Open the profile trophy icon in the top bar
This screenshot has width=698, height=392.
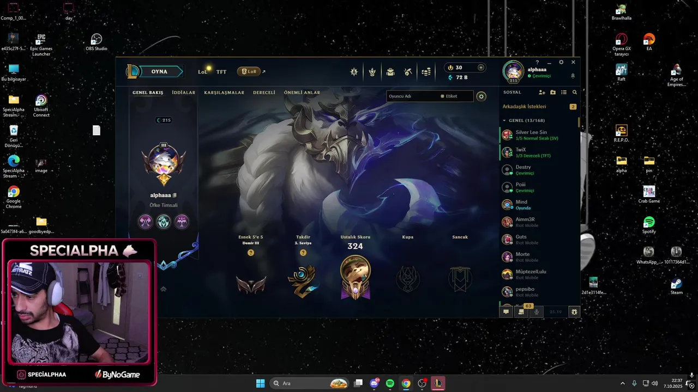pyautogui.click(x=372, y=71)
